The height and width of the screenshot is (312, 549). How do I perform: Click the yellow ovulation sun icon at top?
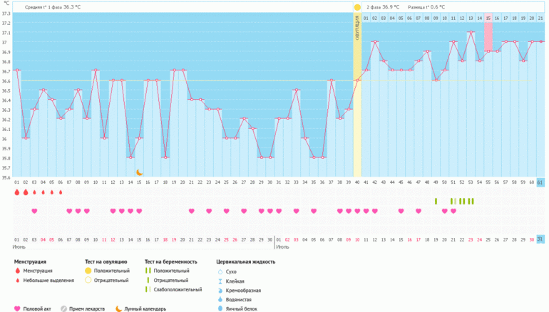357,7
